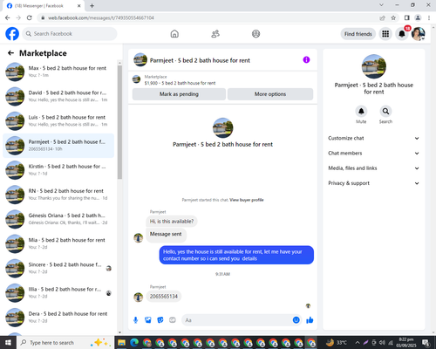Show hidden system tray icons

click(358, 343)
